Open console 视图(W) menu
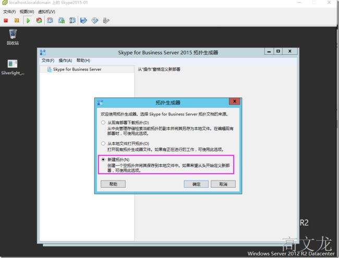This screenshot has height=258, width=339. [27, 11]
